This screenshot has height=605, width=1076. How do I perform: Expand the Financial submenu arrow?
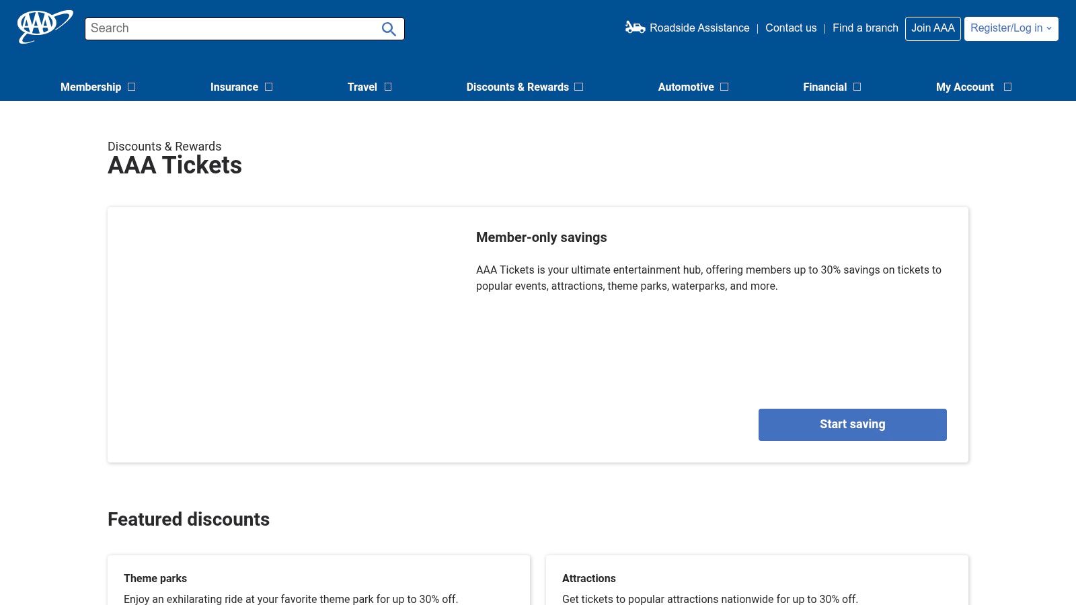point(857,87)
